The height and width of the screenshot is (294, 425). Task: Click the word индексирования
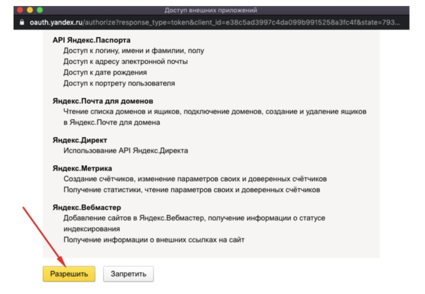[x=92, y=229]
